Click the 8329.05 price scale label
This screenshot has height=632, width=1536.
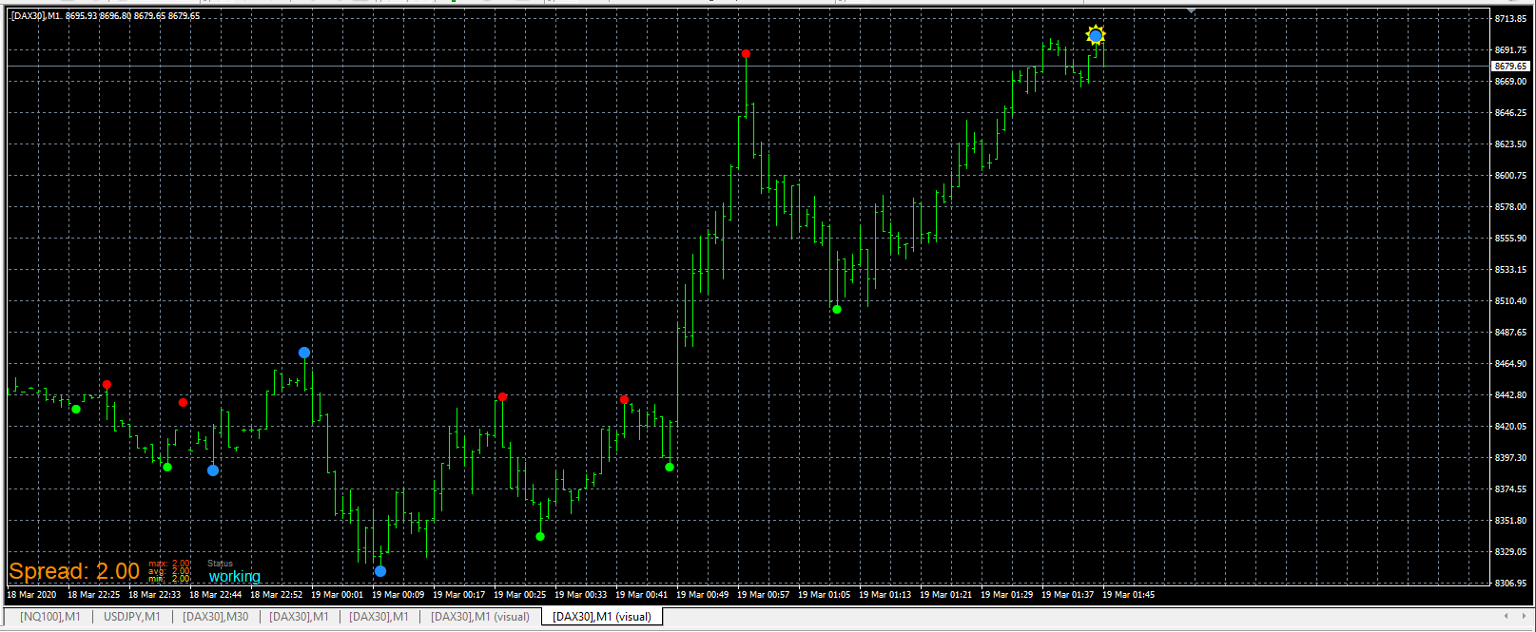tap(1510, 552)
